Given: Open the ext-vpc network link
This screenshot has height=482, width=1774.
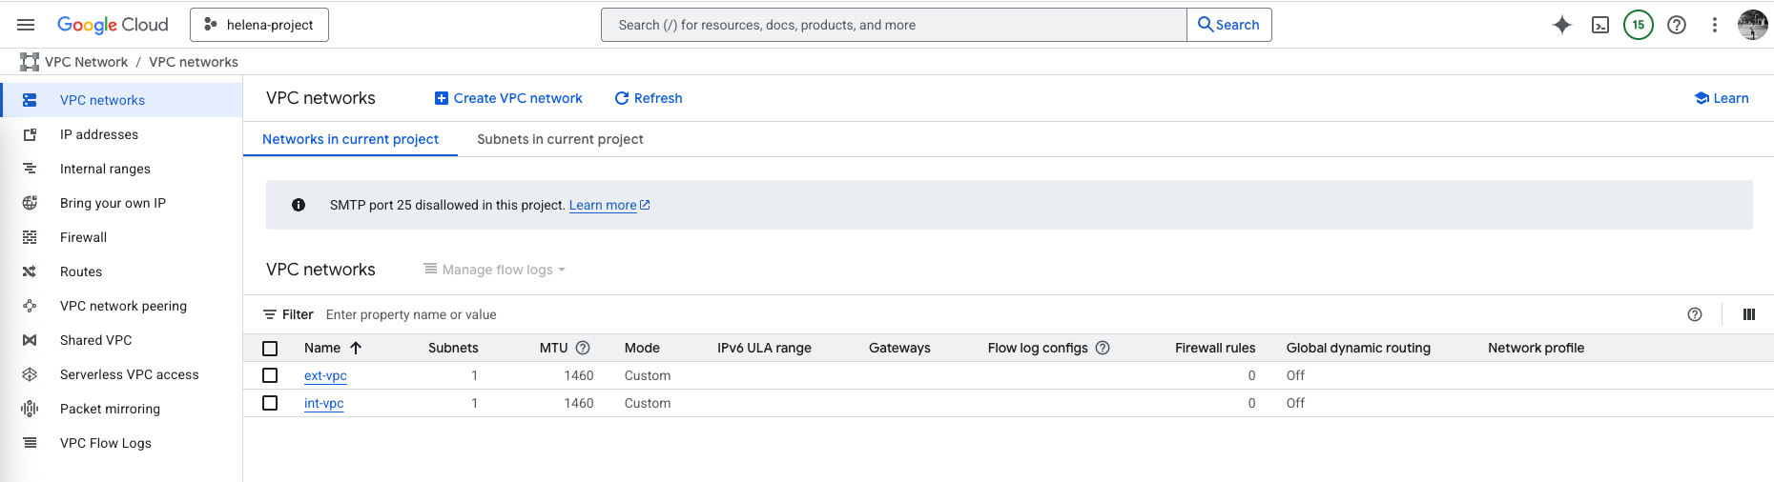Looking at the screenshot, I should tap(325, 375).
